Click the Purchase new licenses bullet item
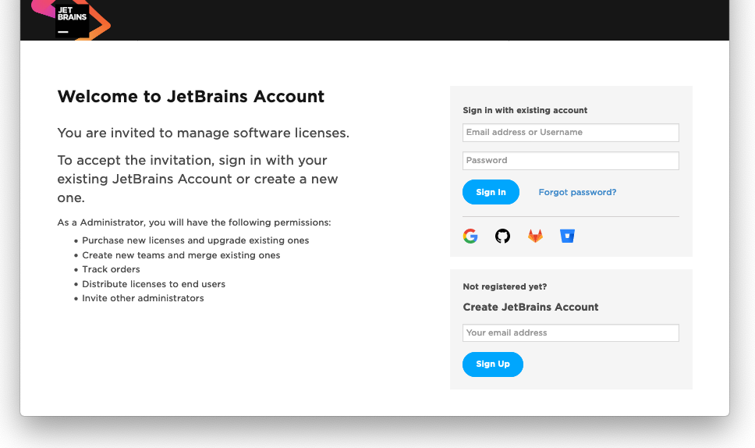The height and width of the screenshot is (448, 755). click(x=195, y=240)
